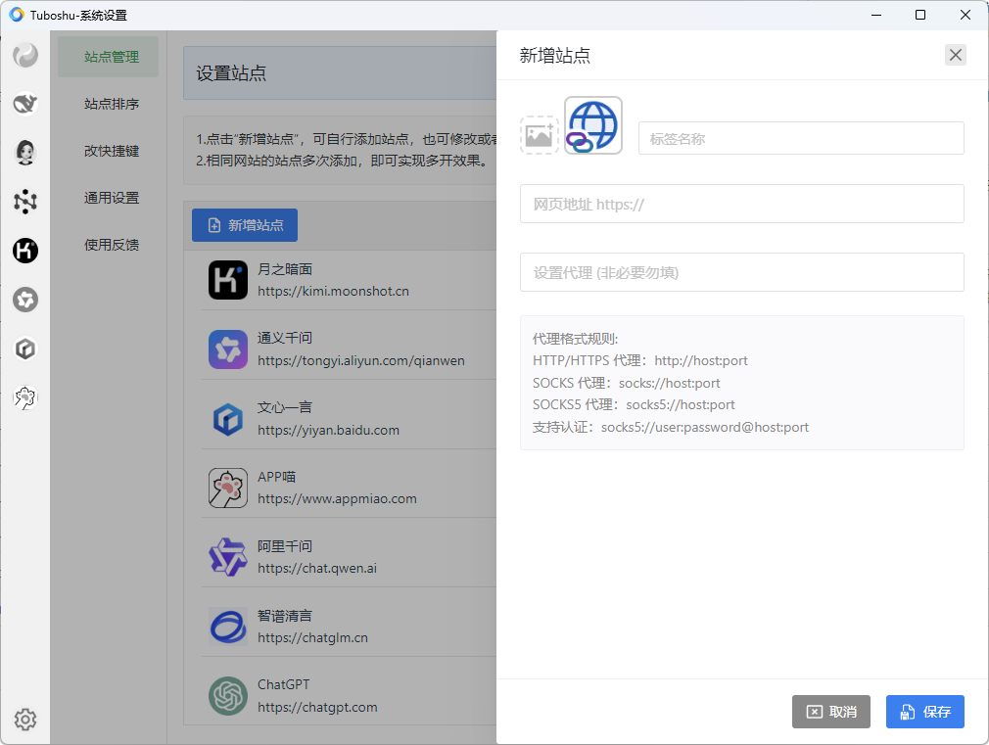Go to the 改快捷键 section
Screen dimensions: 989x745
112,151
